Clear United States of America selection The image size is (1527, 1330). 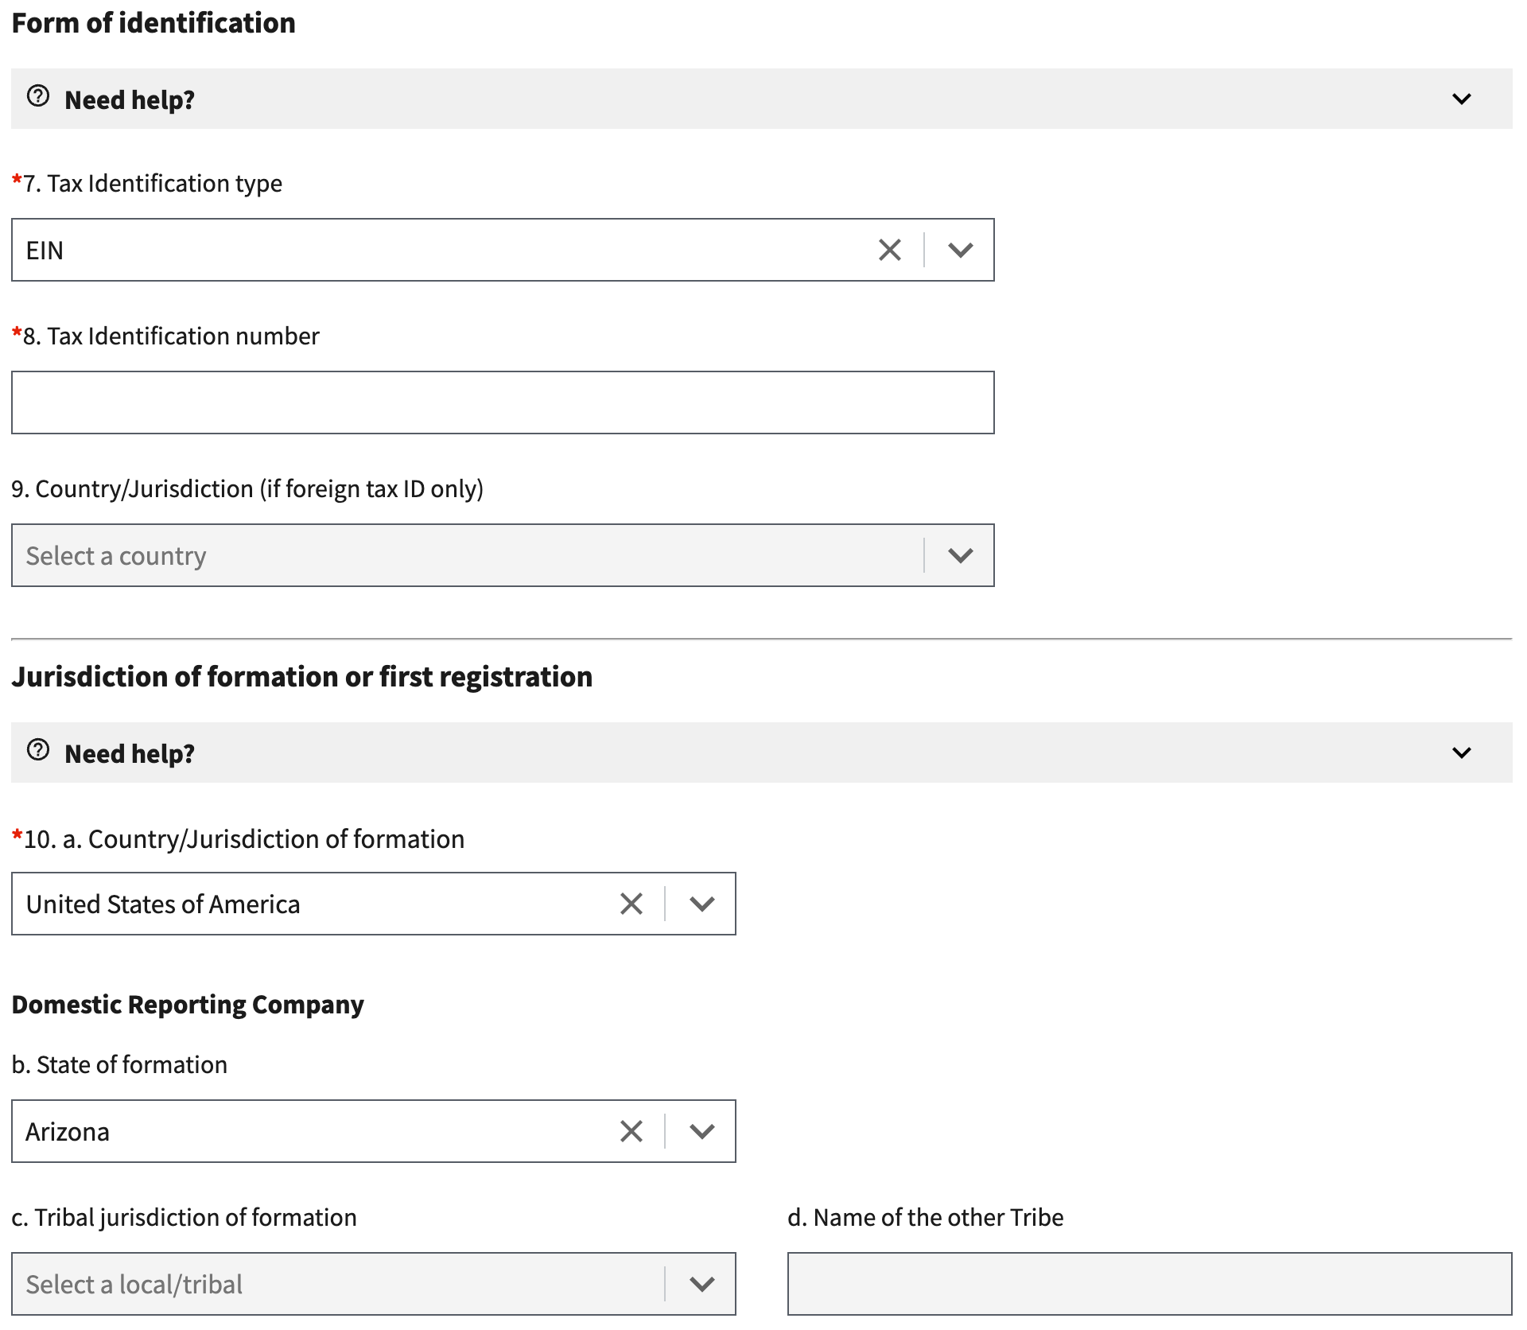pos(631,904)
